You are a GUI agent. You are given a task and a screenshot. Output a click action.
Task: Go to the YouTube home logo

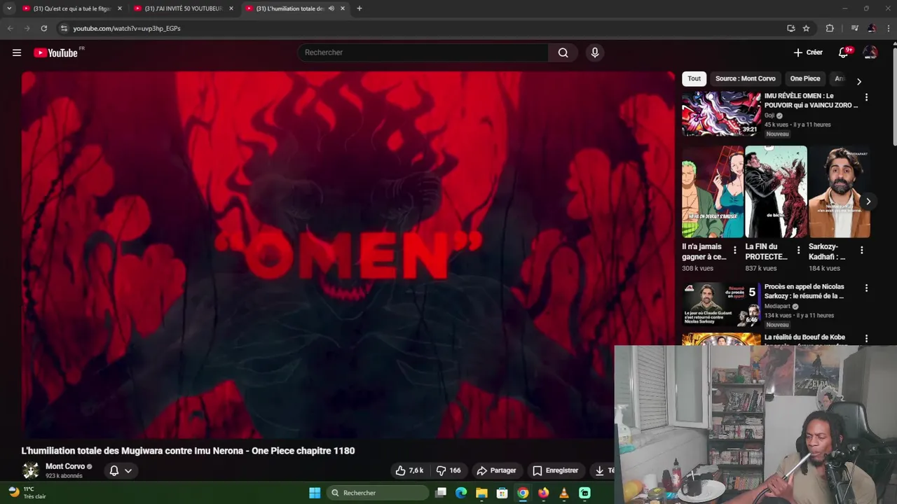(x=55, y=52)
